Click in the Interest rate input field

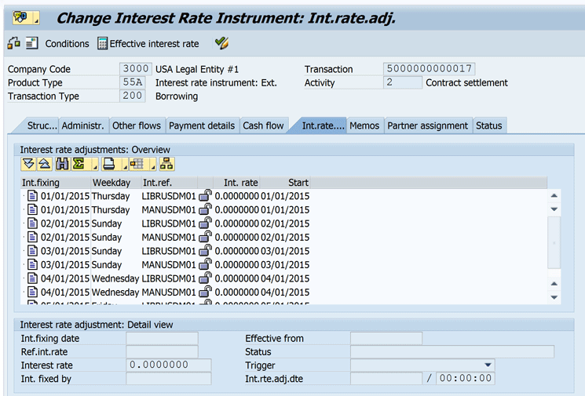(x=168, y=365)
